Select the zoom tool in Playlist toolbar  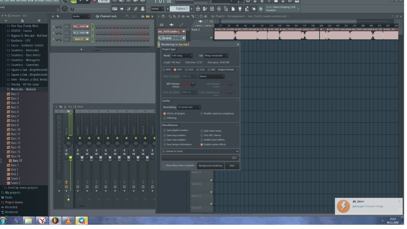click(201, 16)
